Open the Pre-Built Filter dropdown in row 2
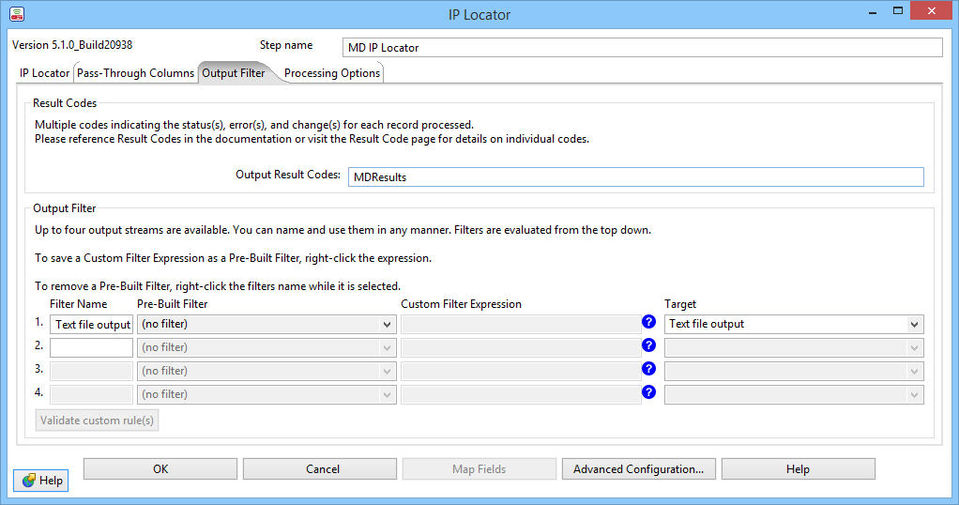 point(266,347)
